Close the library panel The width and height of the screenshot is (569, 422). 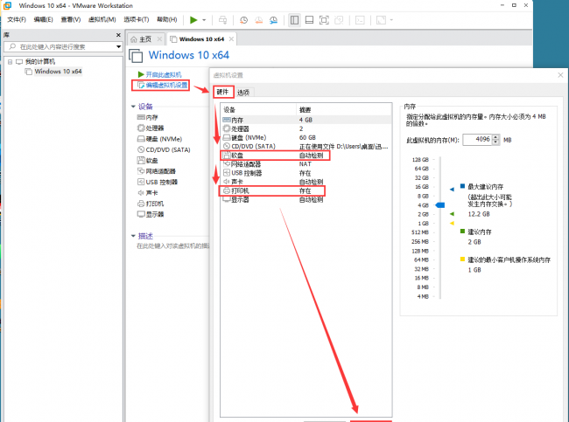coord(118,35)
